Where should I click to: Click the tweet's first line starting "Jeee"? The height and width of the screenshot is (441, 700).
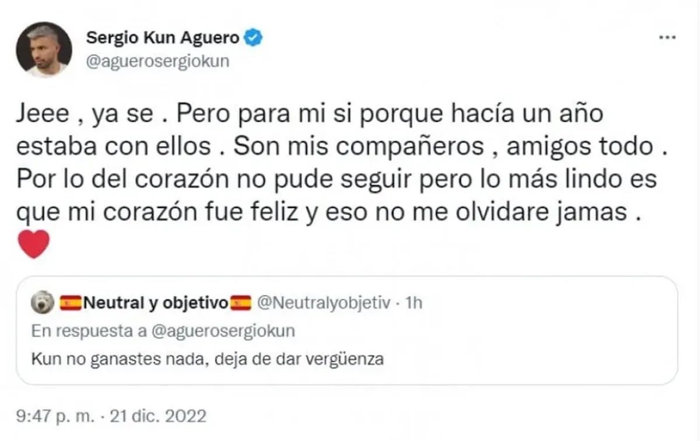309,114
